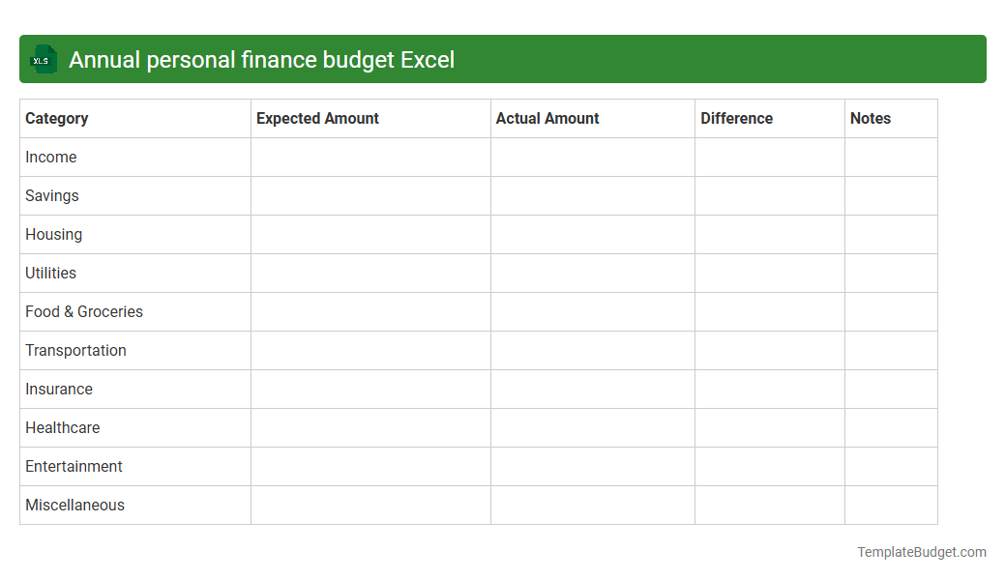Open the TemplateBudget.com link
1006x580 pixels.
[x=921, y=552]
